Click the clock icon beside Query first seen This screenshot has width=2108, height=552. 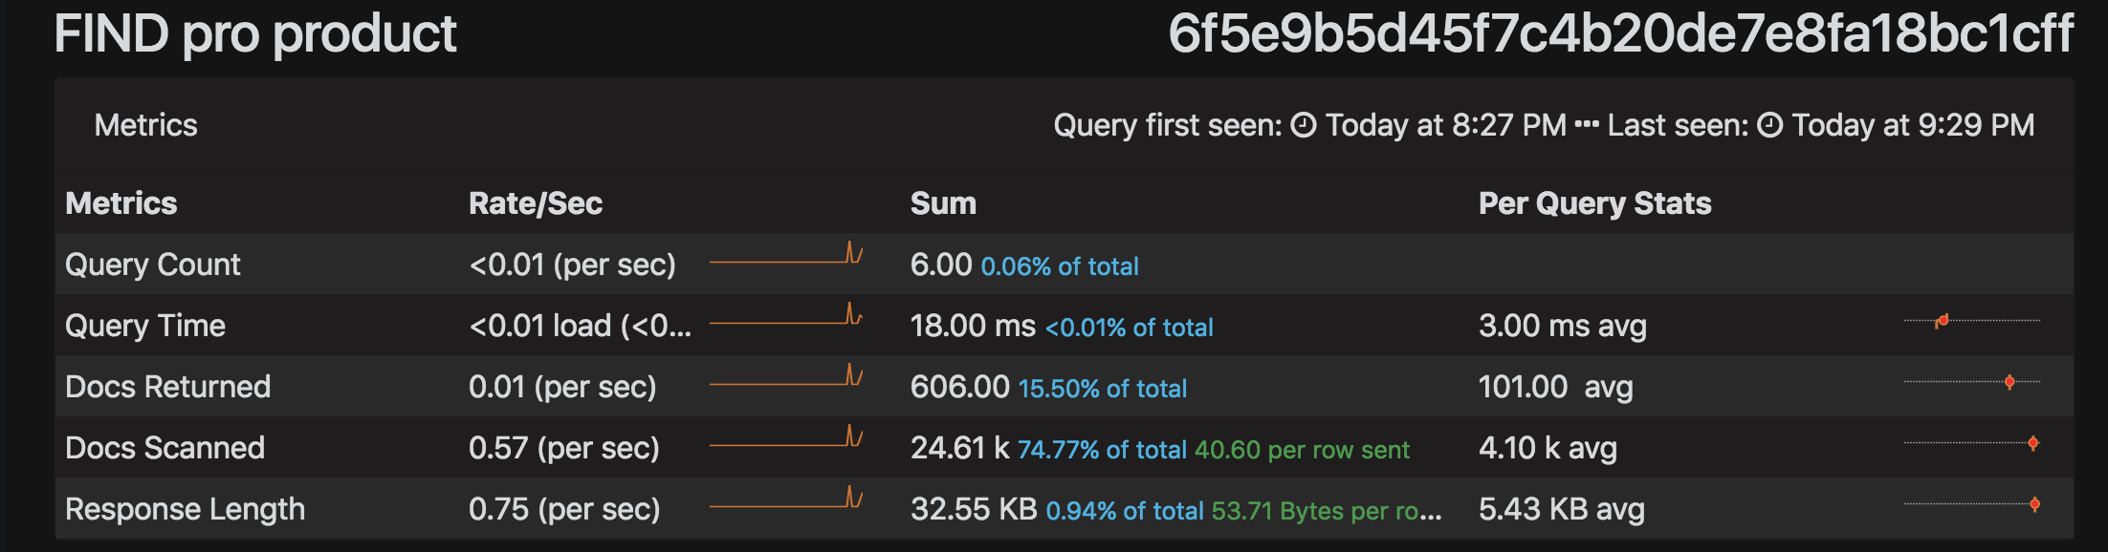(1304, 125)
